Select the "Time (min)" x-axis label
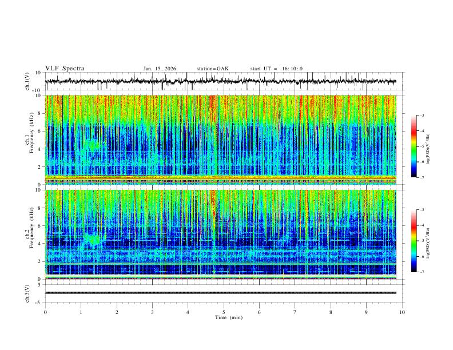 [x=229, y=317]
